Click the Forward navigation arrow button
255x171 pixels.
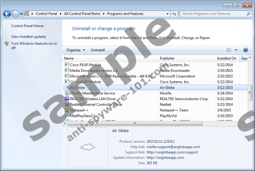click(x=16, y=14)
